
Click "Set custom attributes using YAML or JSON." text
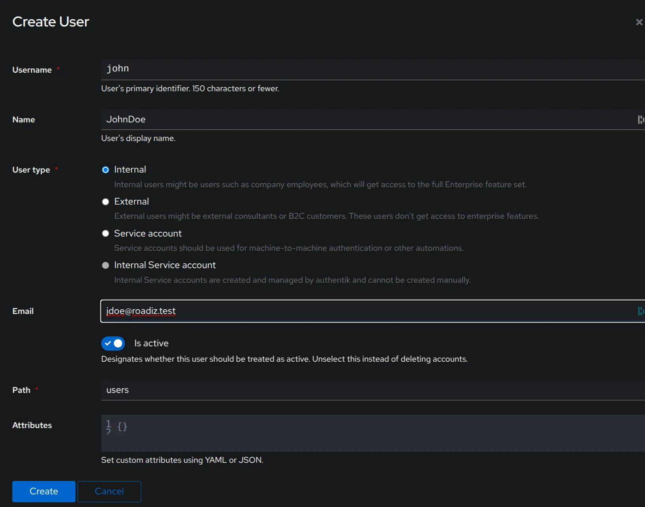(182, 460)
